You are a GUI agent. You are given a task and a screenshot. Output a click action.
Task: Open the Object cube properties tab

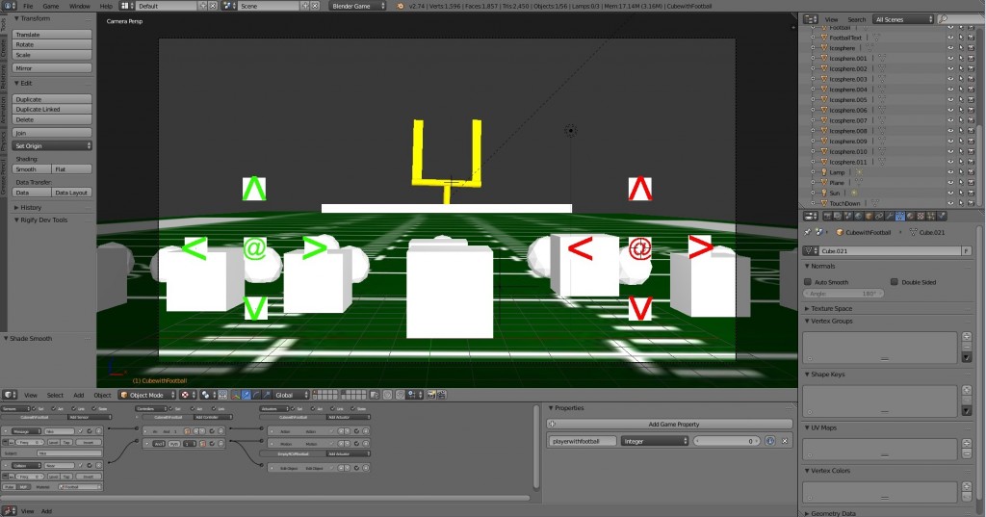[x=869, y=216]
